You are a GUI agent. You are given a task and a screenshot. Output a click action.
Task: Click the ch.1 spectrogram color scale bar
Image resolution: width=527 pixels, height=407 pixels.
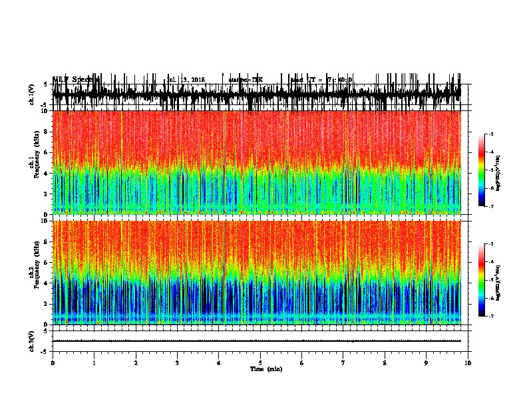point(482,170)
